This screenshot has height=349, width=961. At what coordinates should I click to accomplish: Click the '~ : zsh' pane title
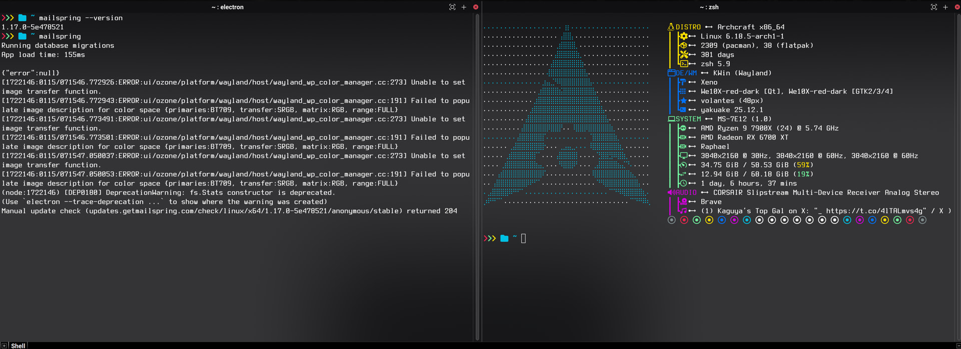[709, 7]
